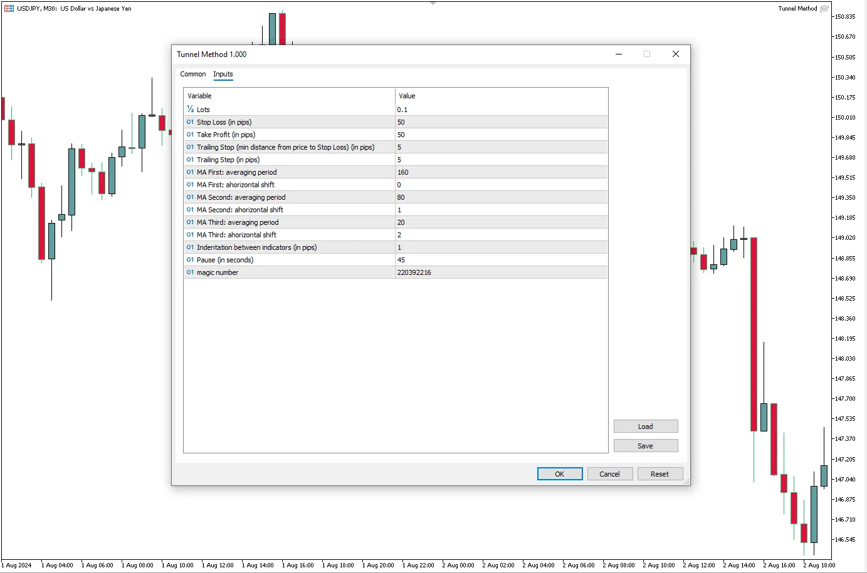Viewport: 867px width, 573px height.
Task: Click the Tunnel Method expert hat icon
Action: [x=824, y=9]
